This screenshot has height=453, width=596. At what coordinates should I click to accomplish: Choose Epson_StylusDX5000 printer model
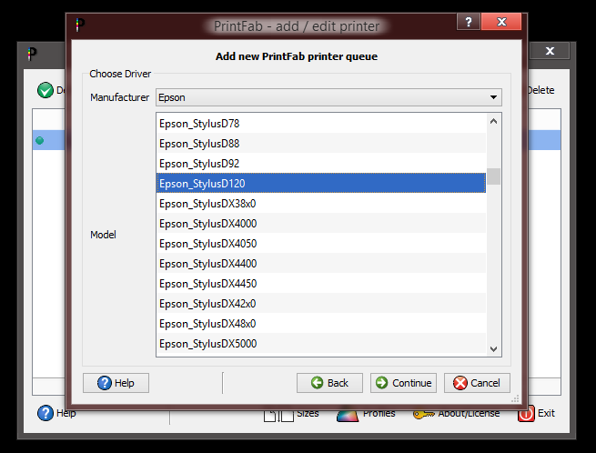pyautogui.click(x=321, y=344)
